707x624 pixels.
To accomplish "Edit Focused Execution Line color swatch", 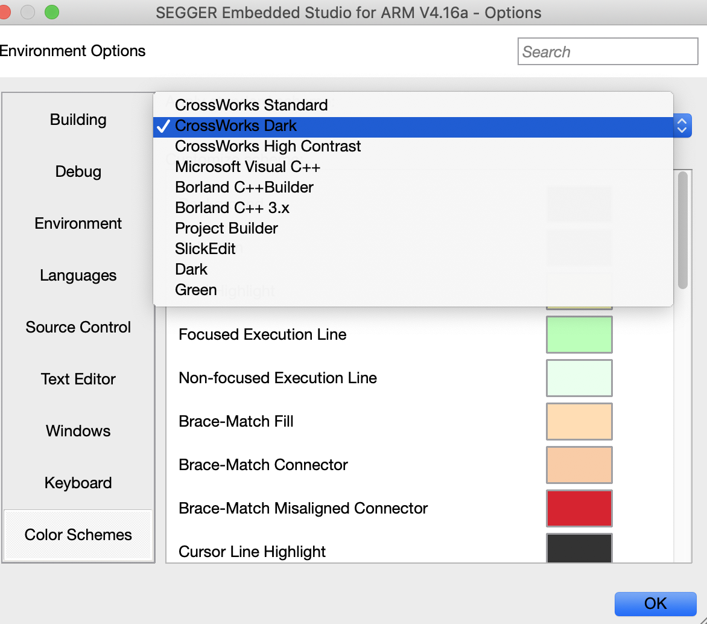I will point(579,334).
